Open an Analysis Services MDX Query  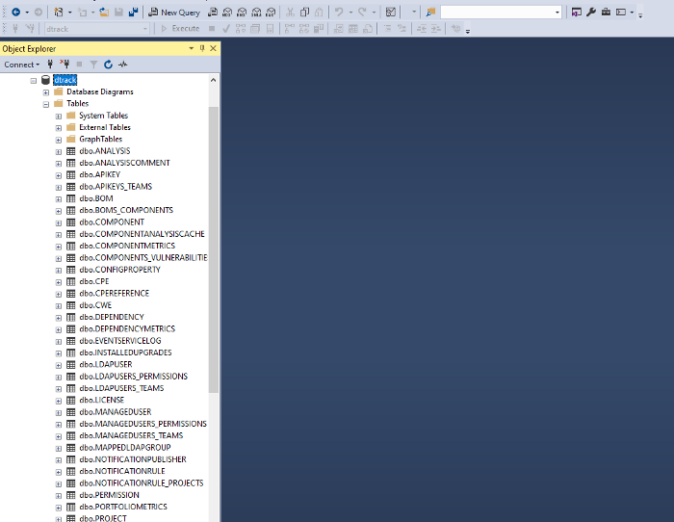[x=227, y=13]
